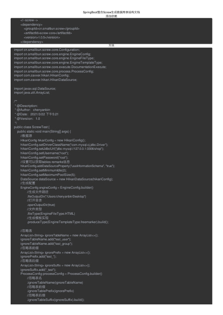Click the fileType(EngineFileType.HTML) line
This screenshot has width=223, height=315.
coord(51,213)
